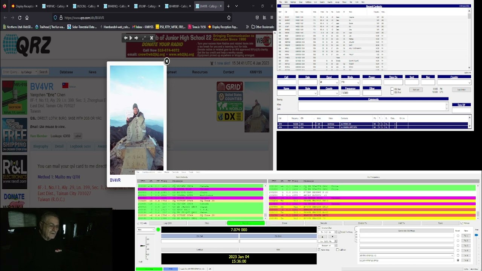This screenshot has height=271, width=482.
Task: Show more bookmarks overflow chevron
Action: (x=247, y=27)
